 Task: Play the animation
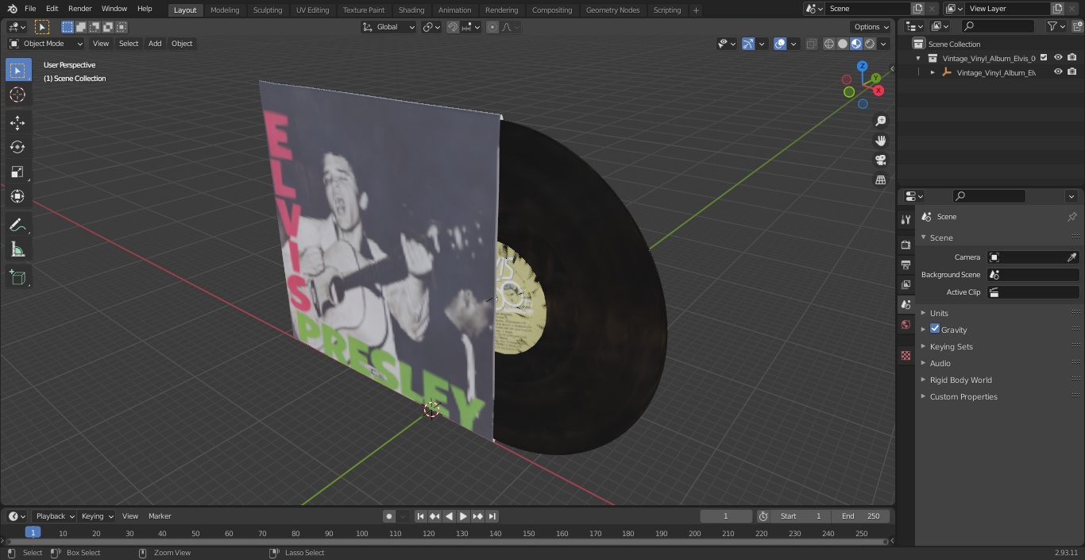click(x=463, y=516)
